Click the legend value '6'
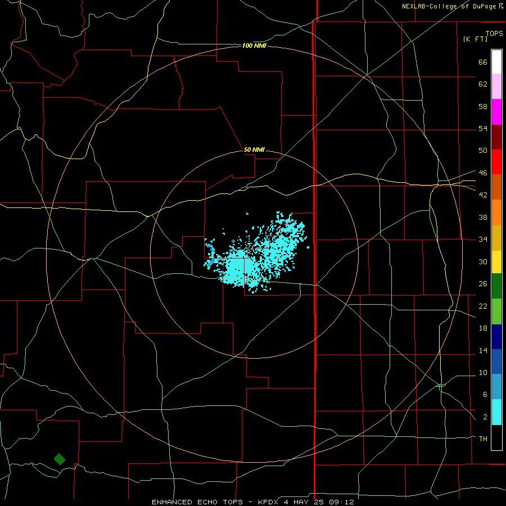 coord(485,394)
